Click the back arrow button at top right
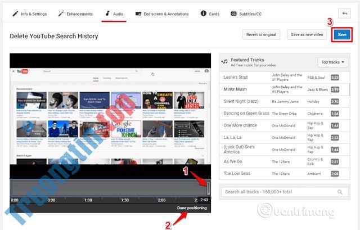Image resolution: width=360 pixels, height=230 pixels. (x=344, y=13)
